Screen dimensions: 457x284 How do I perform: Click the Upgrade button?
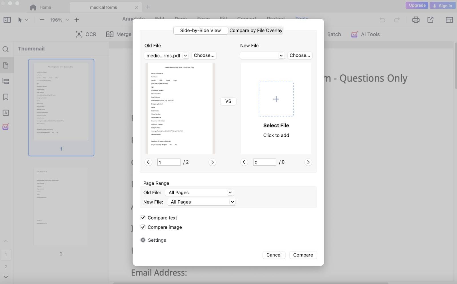417,5
